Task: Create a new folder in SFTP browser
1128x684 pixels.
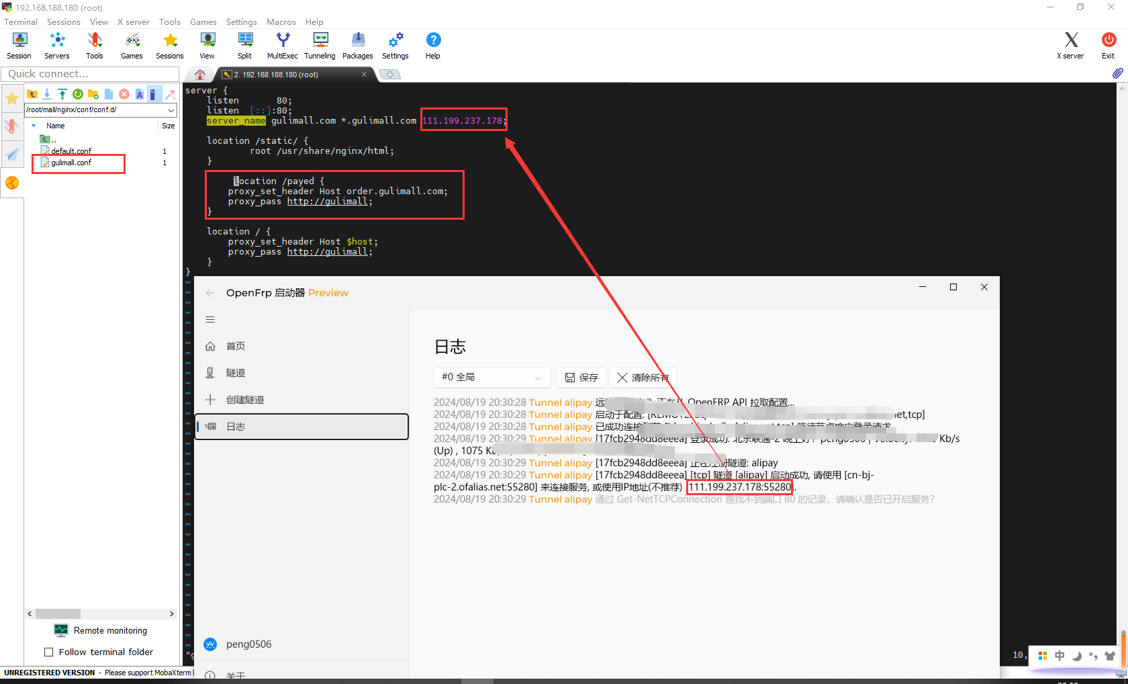Action: (93, 94)
